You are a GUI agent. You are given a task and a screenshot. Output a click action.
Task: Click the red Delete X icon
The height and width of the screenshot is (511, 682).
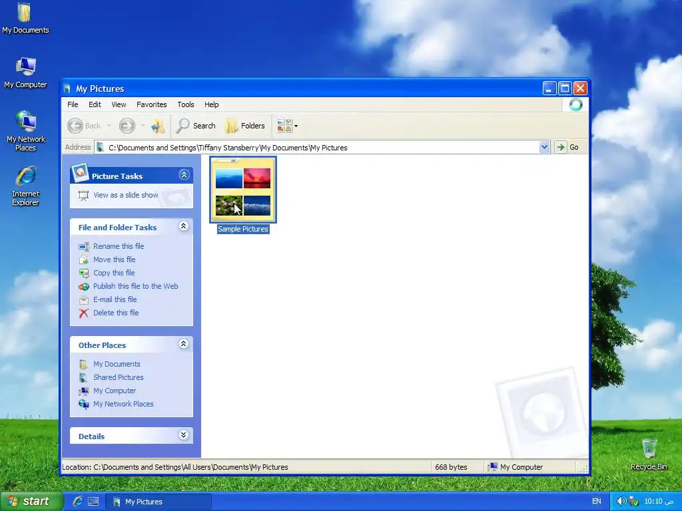(x=83, y=313)
